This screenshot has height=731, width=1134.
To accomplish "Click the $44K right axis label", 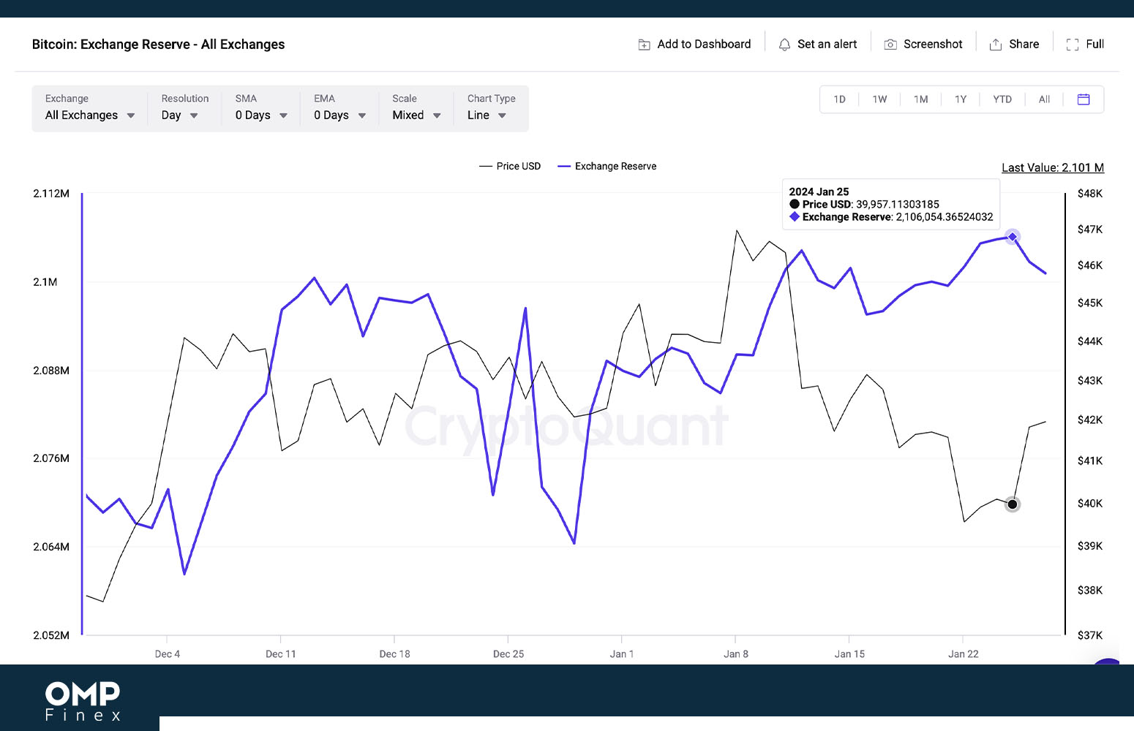I will (x=1089, y=341).
